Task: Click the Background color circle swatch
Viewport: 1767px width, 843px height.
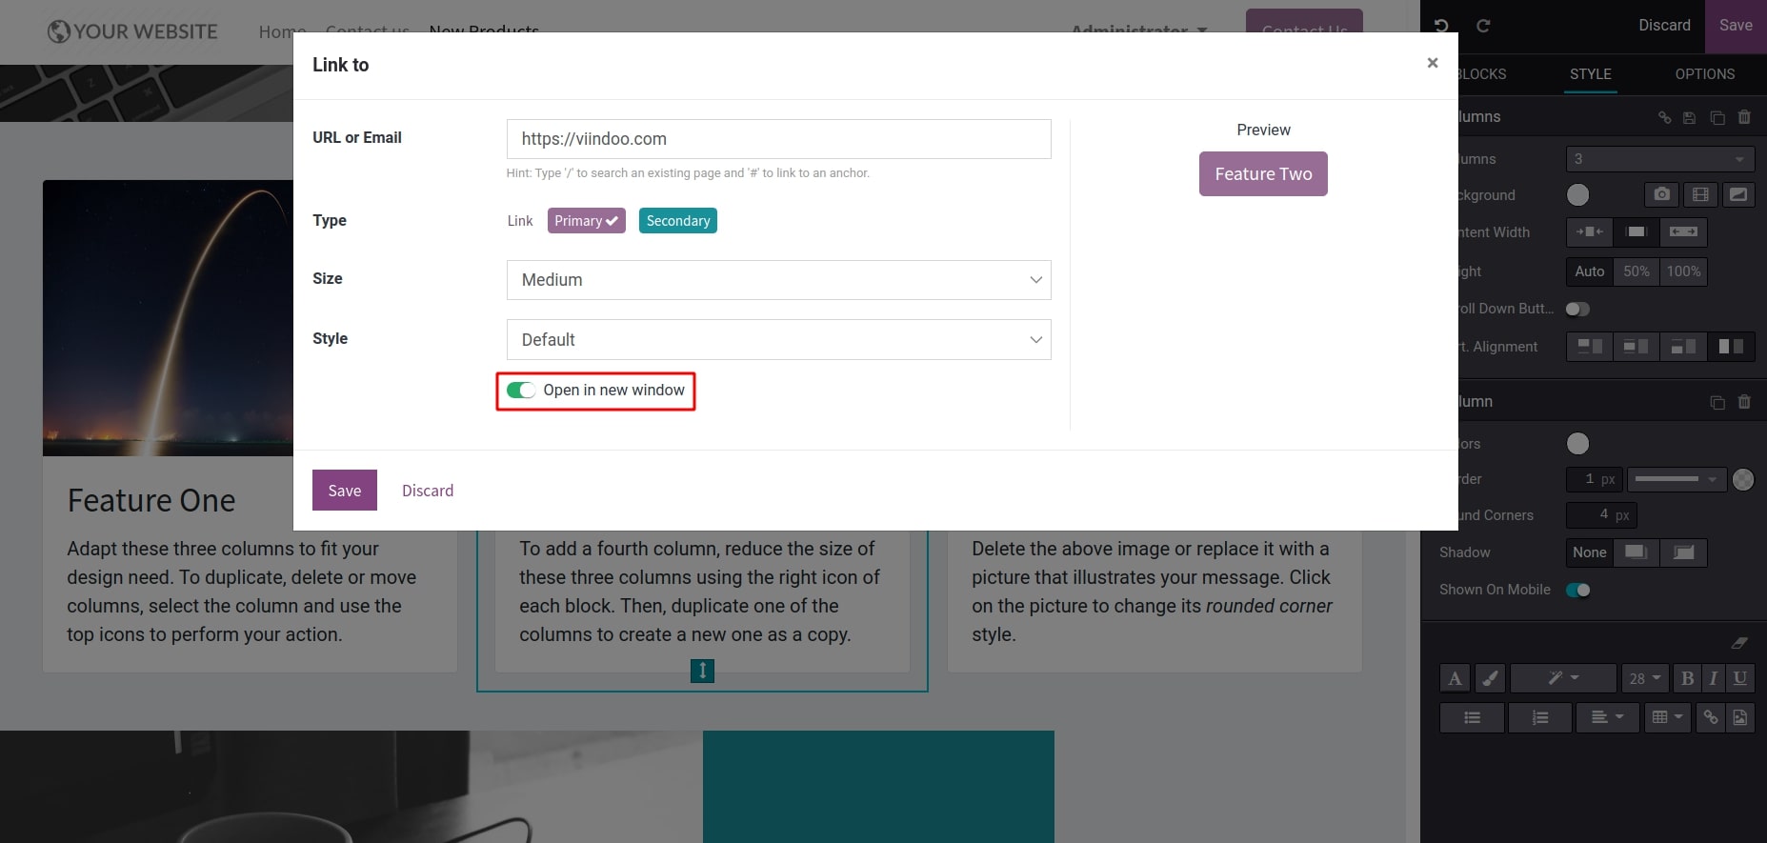Action: click(1577, 195)
